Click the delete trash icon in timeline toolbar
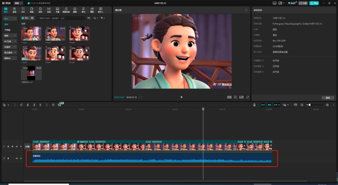338x185 pixels. pyautogui.click(x=47, y=105)
